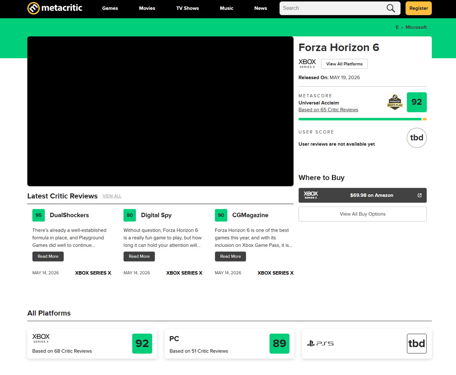Click the tbd user score circle

[416, 138]
